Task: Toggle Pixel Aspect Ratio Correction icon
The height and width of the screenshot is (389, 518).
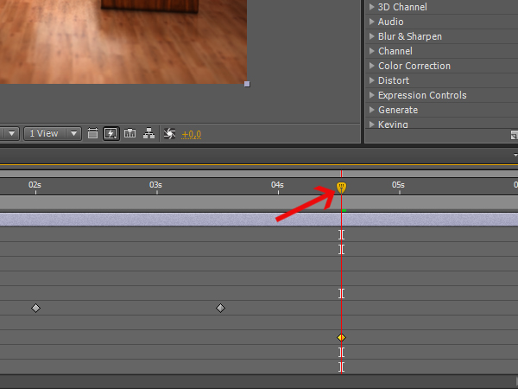Action: (93, 133)
